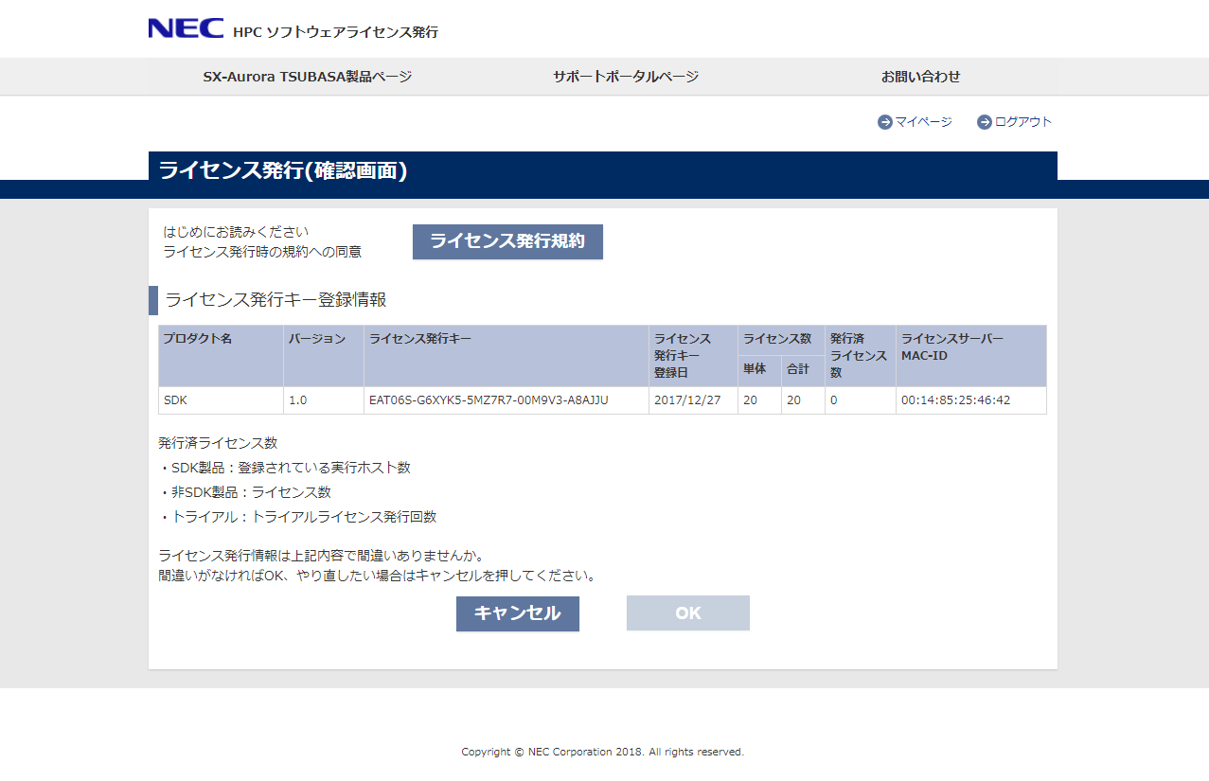Open サポートポータルページ menu item
Image resolution: width=1209 pixels, height=781 pixels.
point(626,77)
